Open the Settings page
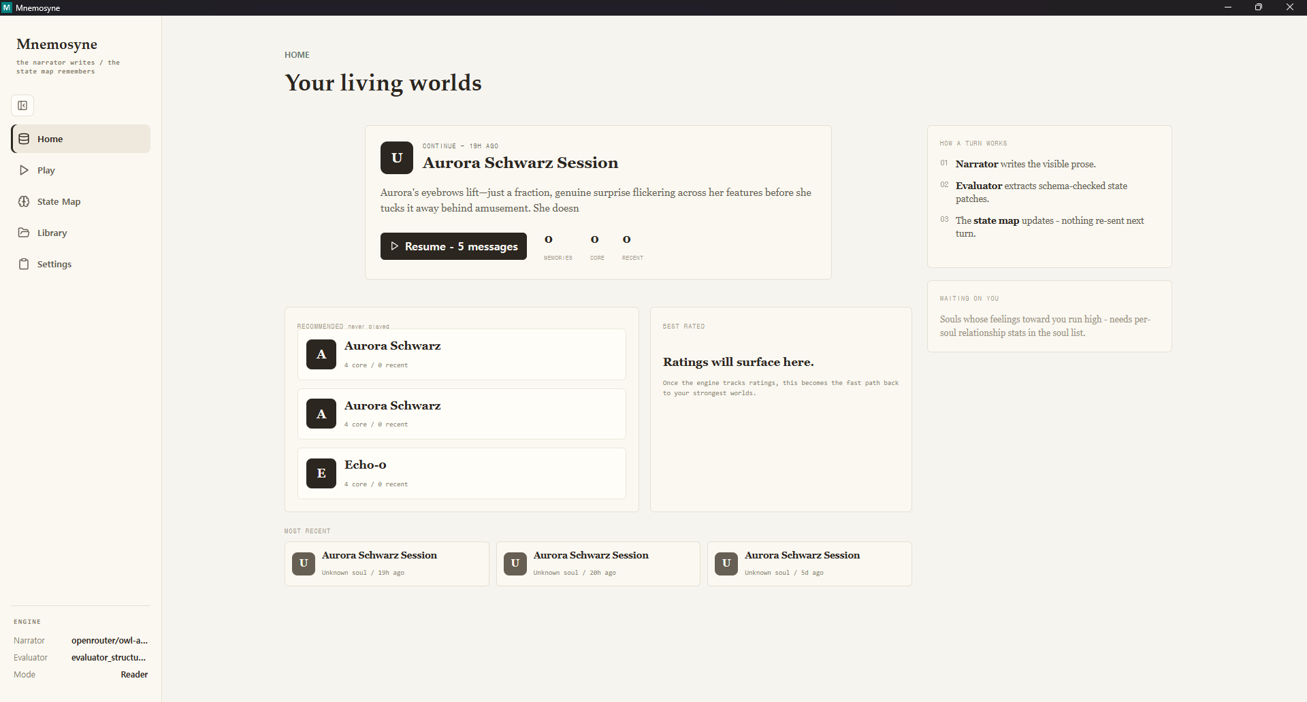The width and height of the screenshot is (1307, 702). 81,264
